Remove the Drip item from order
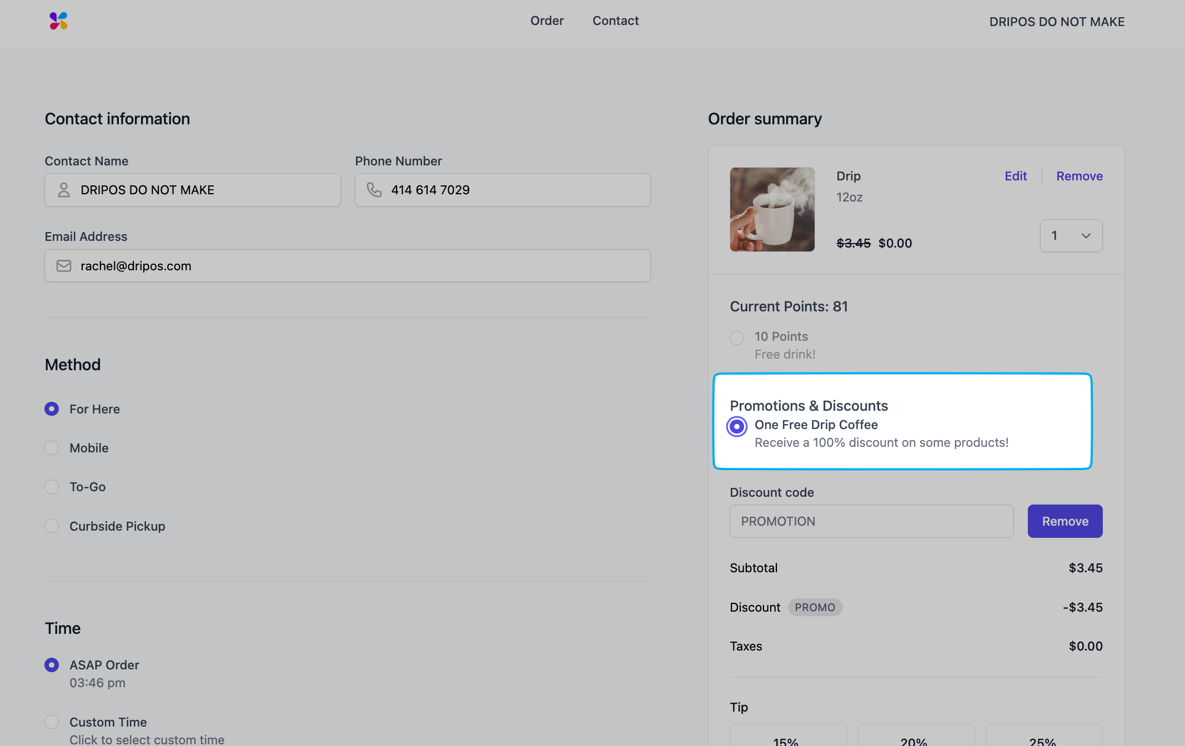The height and width of the screenshot is (746, 1185). (1079, 176)
